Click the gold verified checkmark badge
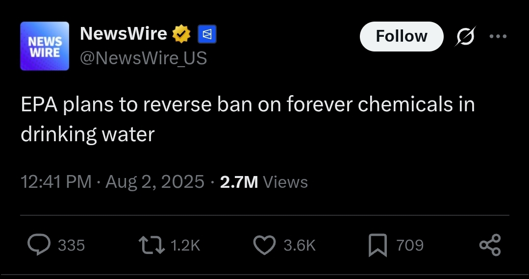Viewport: 529px width, 279px height. pos(181,34)
